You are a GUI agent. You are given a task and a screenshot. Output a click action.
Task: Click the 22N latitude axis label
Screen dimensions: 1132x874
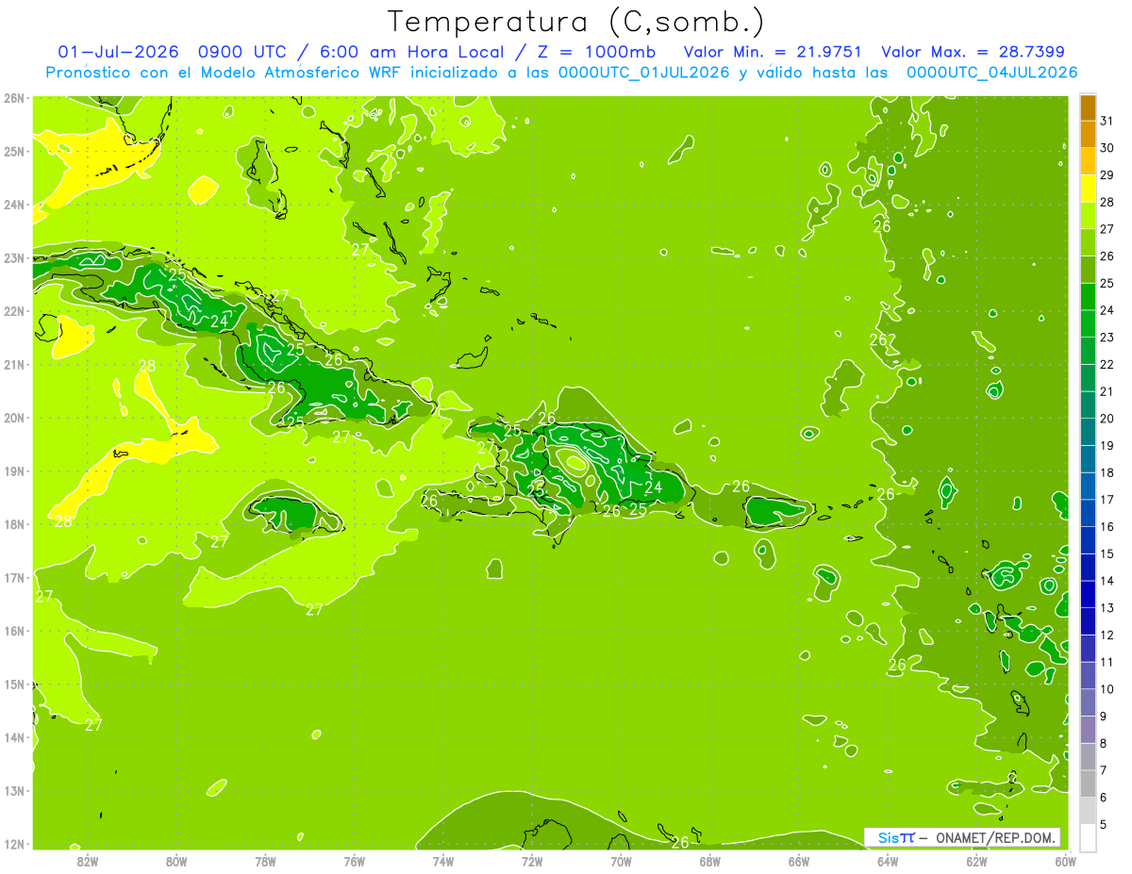point(14,311)
